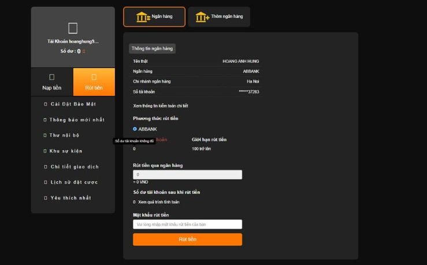
Task: Click the icon above Nạp tiền
Action: 52,77
